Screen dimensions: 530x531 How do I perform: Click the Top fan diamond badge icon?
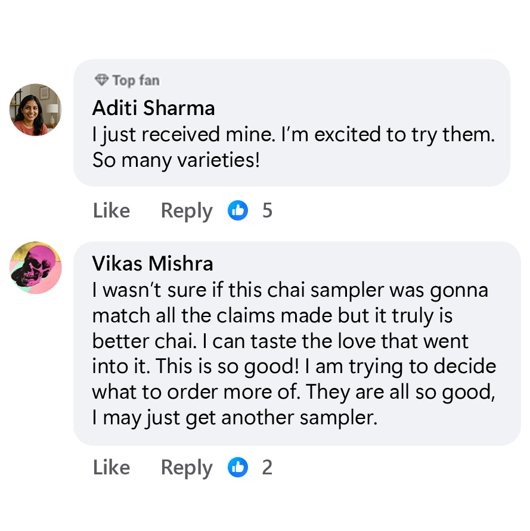(x=101, y=80)
